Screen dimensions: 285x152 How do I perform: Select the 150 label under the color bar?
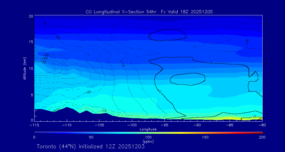coord(205,137)
